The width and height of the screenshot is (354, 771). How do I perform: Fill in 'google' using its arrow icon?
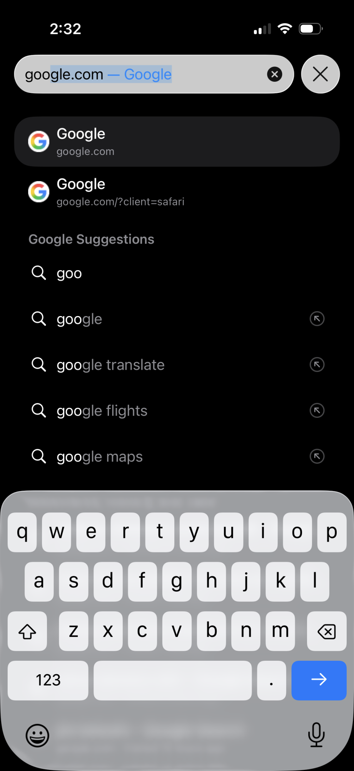(317, 319)
